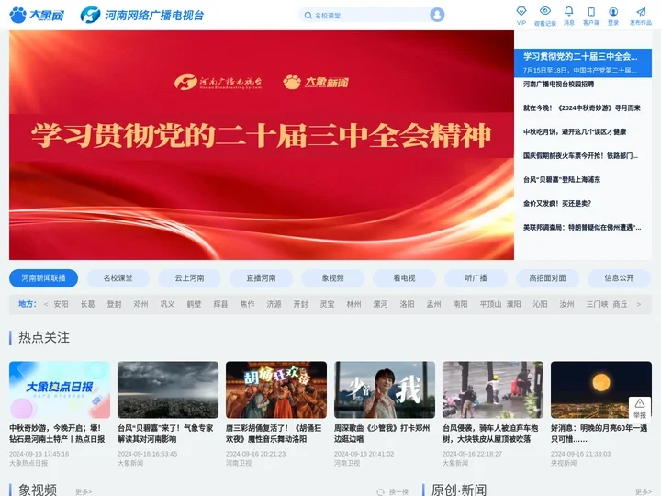Select the 名校课堂 tab

[118, 278]
